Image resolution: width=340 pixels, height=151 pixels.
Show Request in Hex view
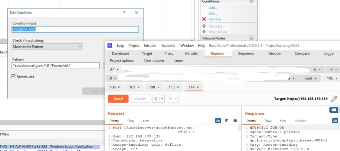(x=146, y=121)
